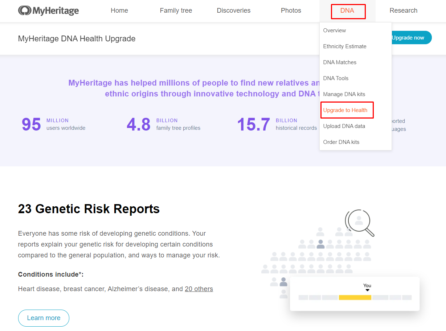Open the Family tree menu
Image resolution: width=446 pixels, height=331 pixels.
[176, 11]
